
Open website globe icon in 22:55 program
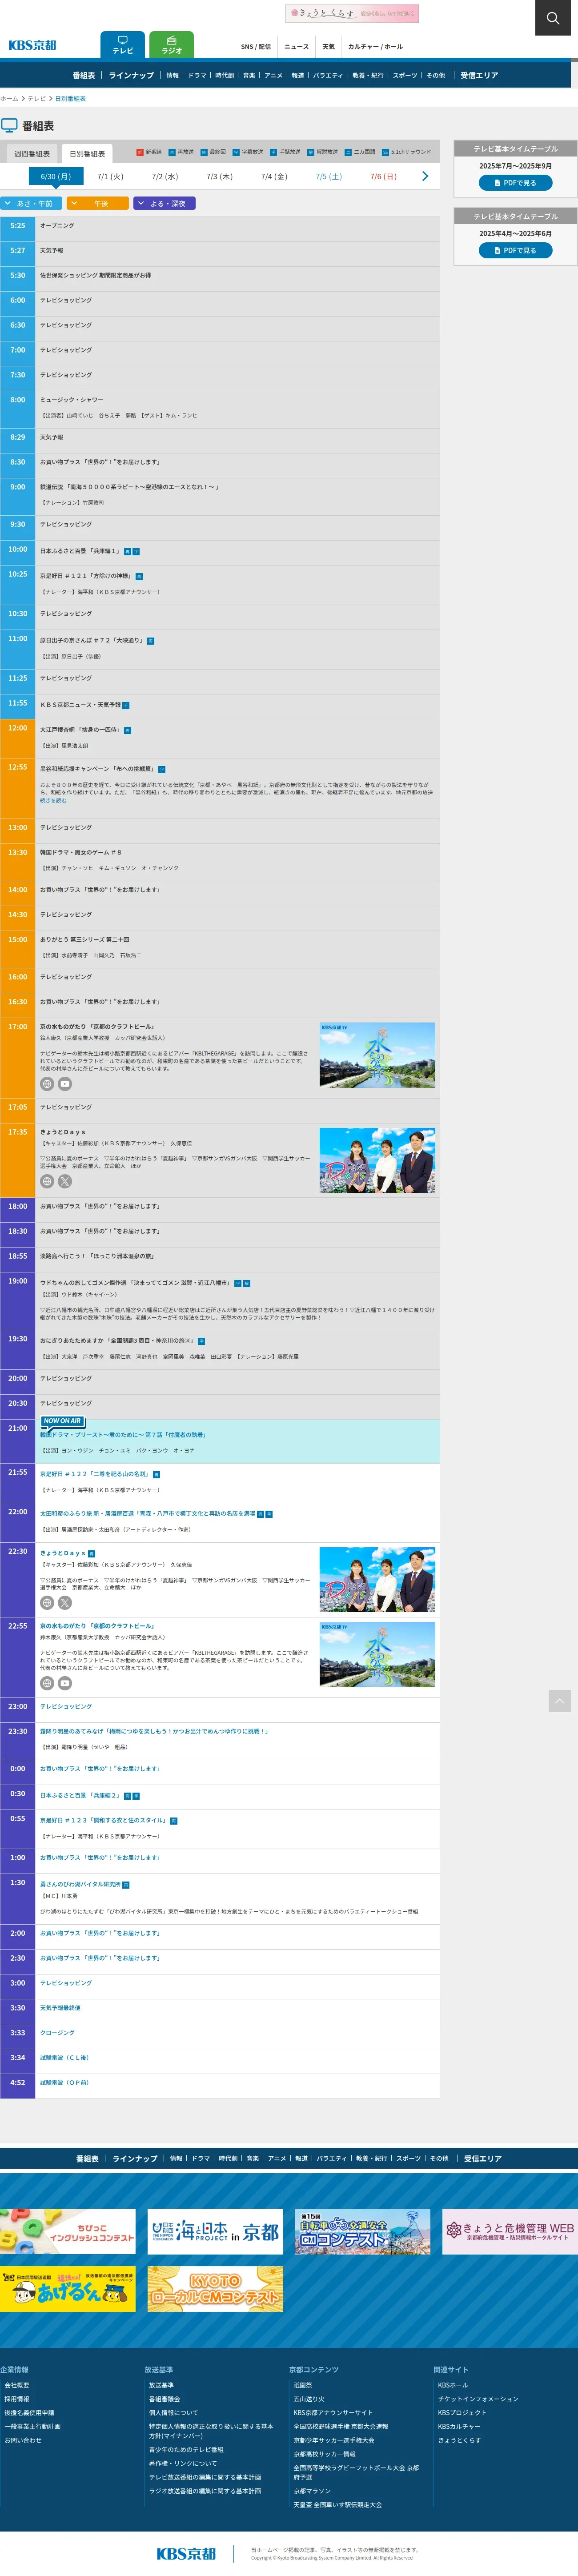(x=47, y=1683)
